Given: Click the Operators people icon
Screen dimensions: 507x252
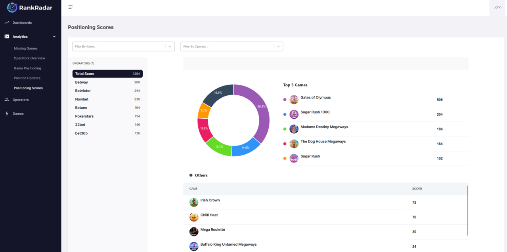Looking at the screenshot, I should click(x=7, y=100).
